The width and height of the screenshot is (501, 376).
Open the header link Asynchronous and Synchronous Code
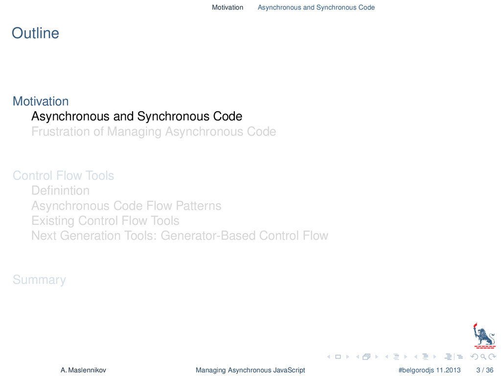point(317,7)
